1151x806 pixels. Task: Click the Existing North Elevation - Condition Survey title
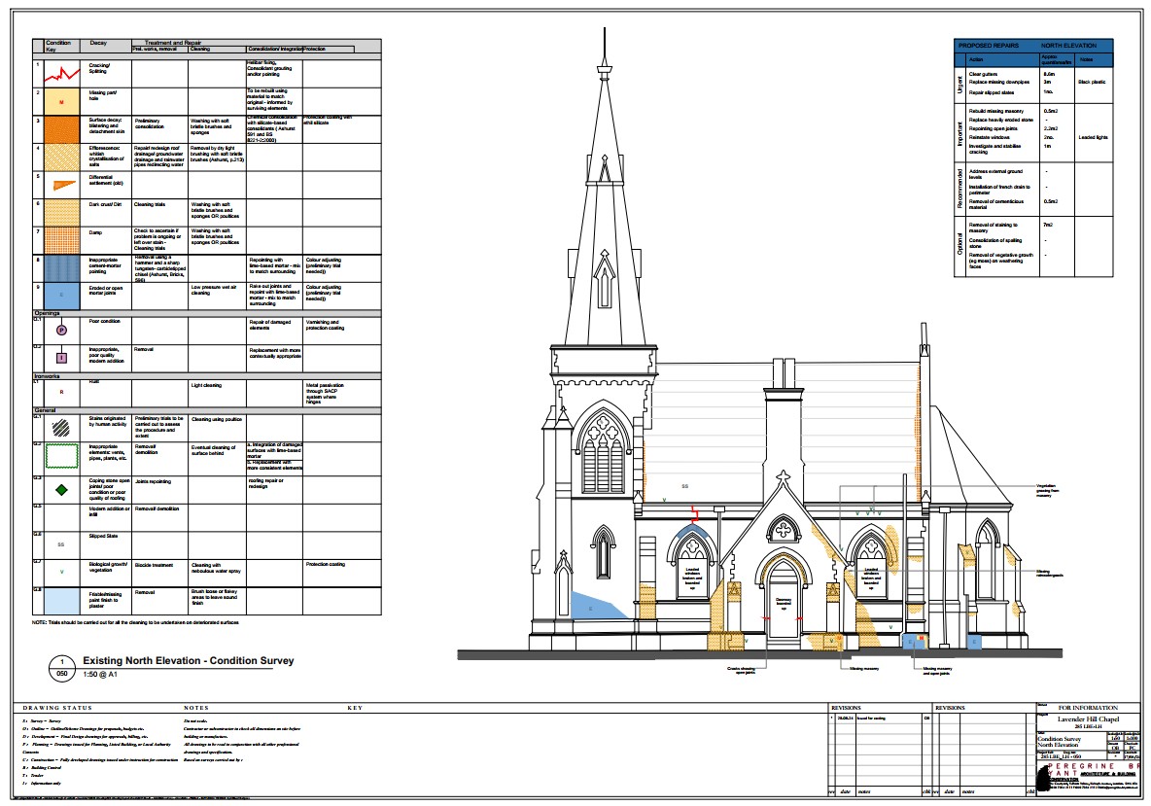[188, 661]
